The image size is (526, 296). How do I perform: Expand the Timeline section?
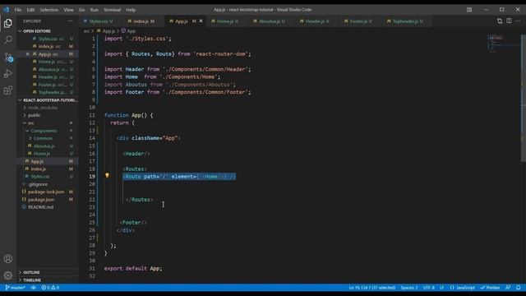click(x=48, y=280)
